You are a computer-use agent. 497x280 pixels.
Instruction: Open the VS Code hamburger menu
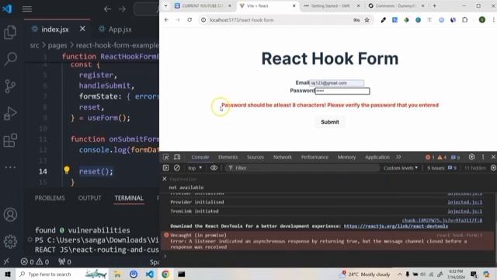pyautogui.click(x=27, y=9)
